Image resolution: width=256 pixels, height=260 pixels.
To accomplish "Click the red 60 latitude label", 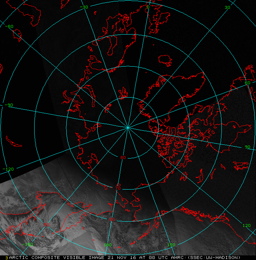I will pyautogui.click(x=112, y=219).
